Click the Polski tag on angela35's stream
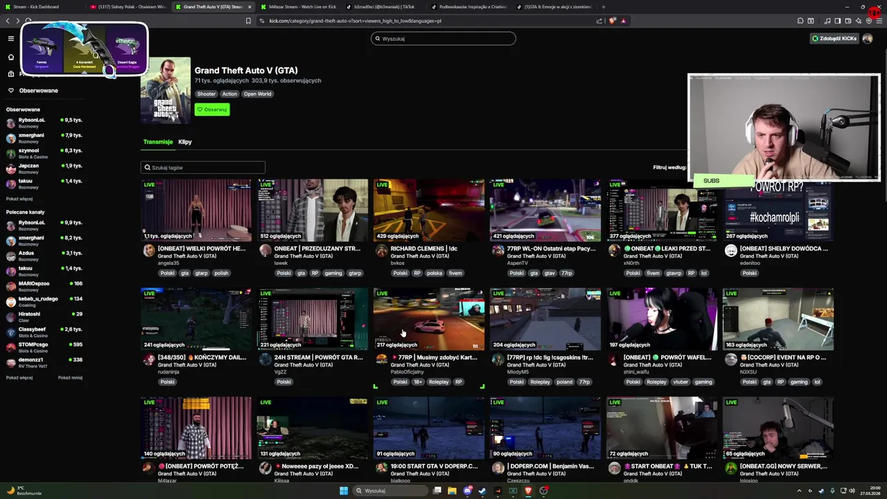This screenshot has height=499, width=887. [168, 273]
